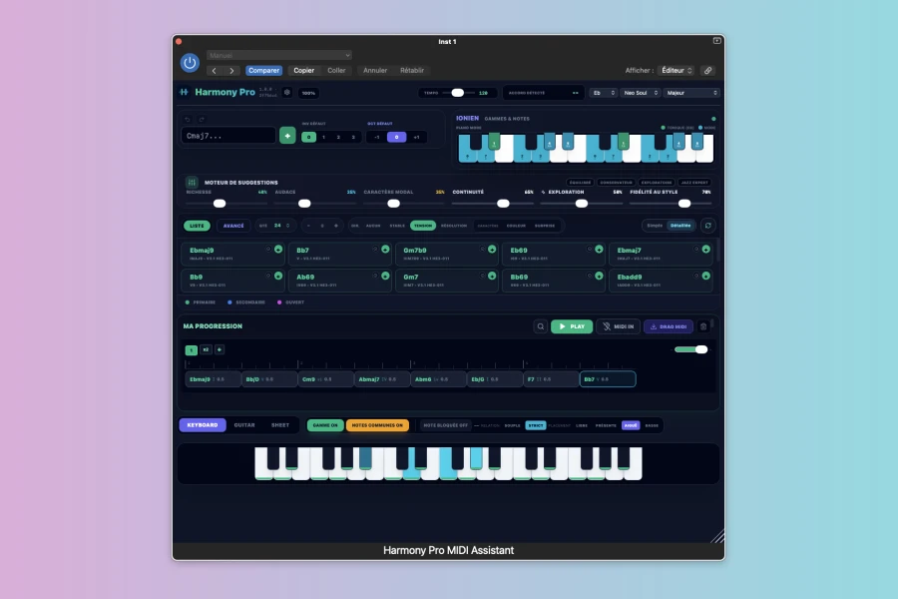Viewport: 898px width, 599px height.
Task: Select Détaillée view mode
Action: [x=680, y=226]
